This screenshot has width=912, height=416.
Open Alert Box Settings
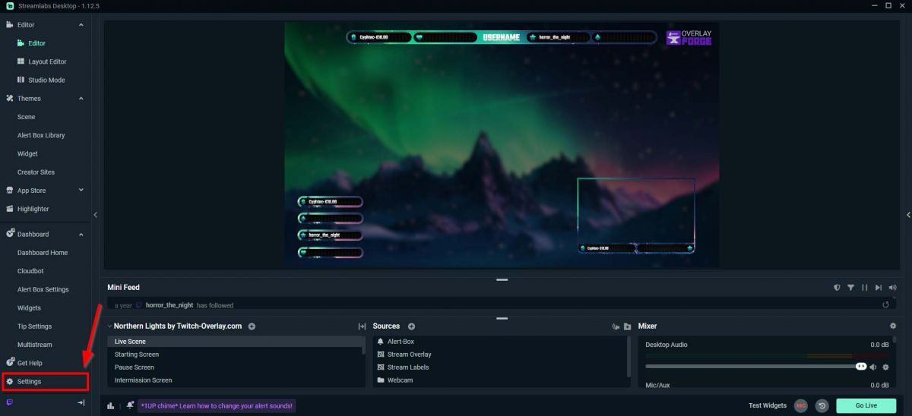tap(43, 289)
